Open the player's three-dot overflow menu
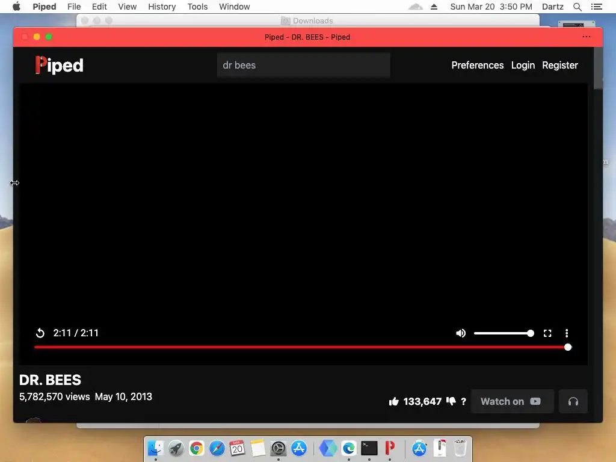This screenshot has height=462, width=616. [567, 333]
